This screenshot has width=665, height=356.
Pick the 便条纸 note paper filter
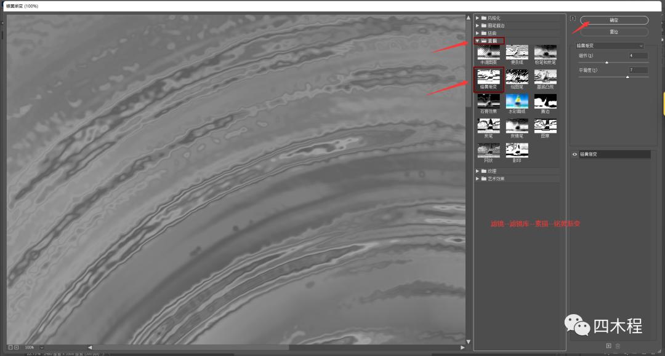pos(517,52)
